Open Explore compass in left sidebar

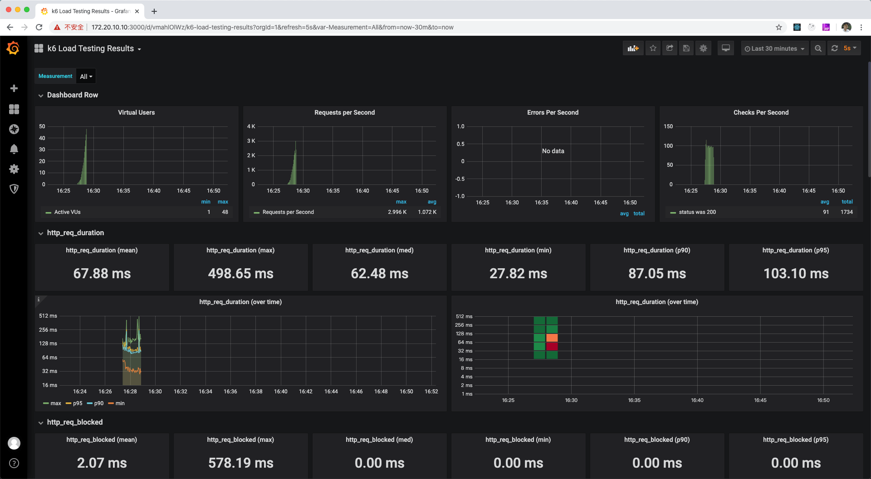coord(14,129)
